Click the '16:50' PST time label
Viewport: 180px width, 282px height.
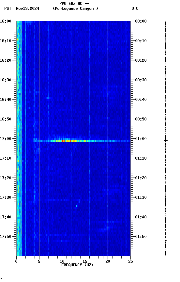click(x=6, y=119)
